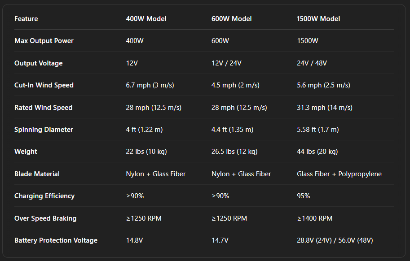Click the ≥1400 RPM cell

[x=314, y=218]
